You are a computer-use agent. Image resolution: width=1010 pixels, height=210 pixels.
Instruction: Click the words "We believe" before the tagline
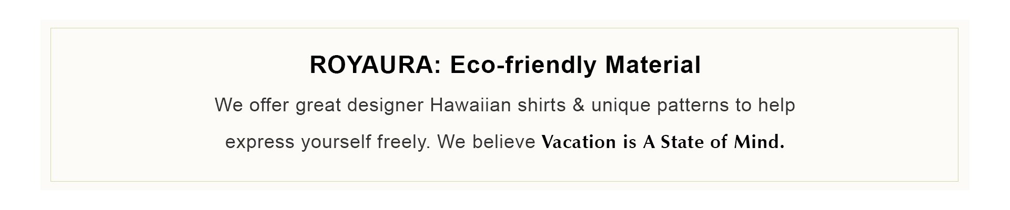[486, 142]
